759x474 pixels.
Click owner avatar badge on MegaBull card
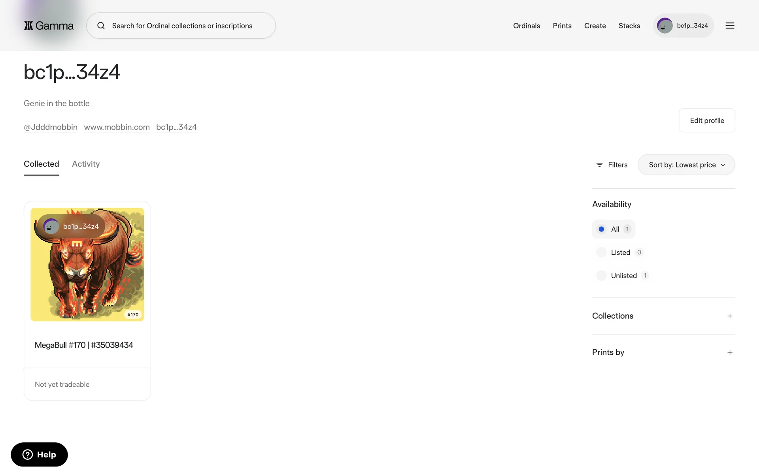click(x=51, y=226)
